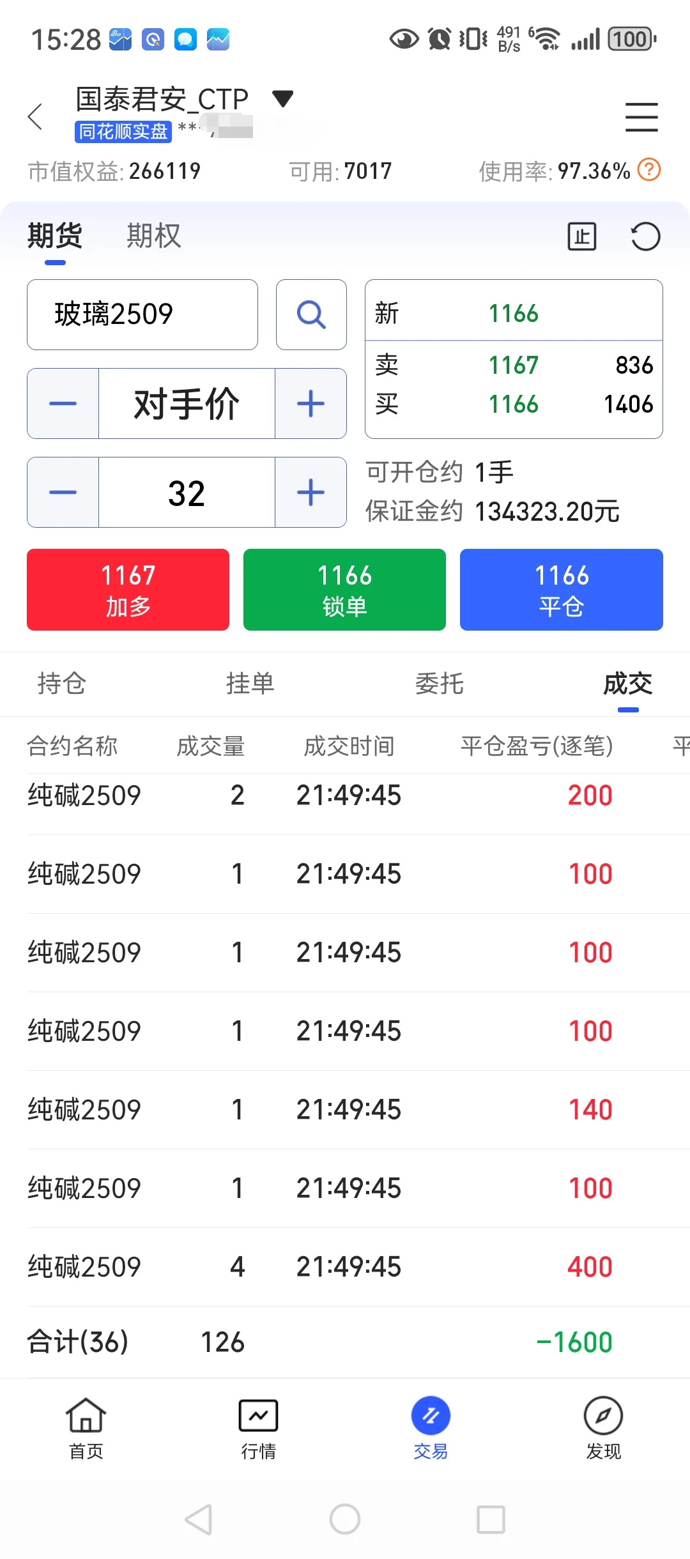Tap the total volume value 126
The height and width of the screenshot is (1559, 690).
(222, 1342)
